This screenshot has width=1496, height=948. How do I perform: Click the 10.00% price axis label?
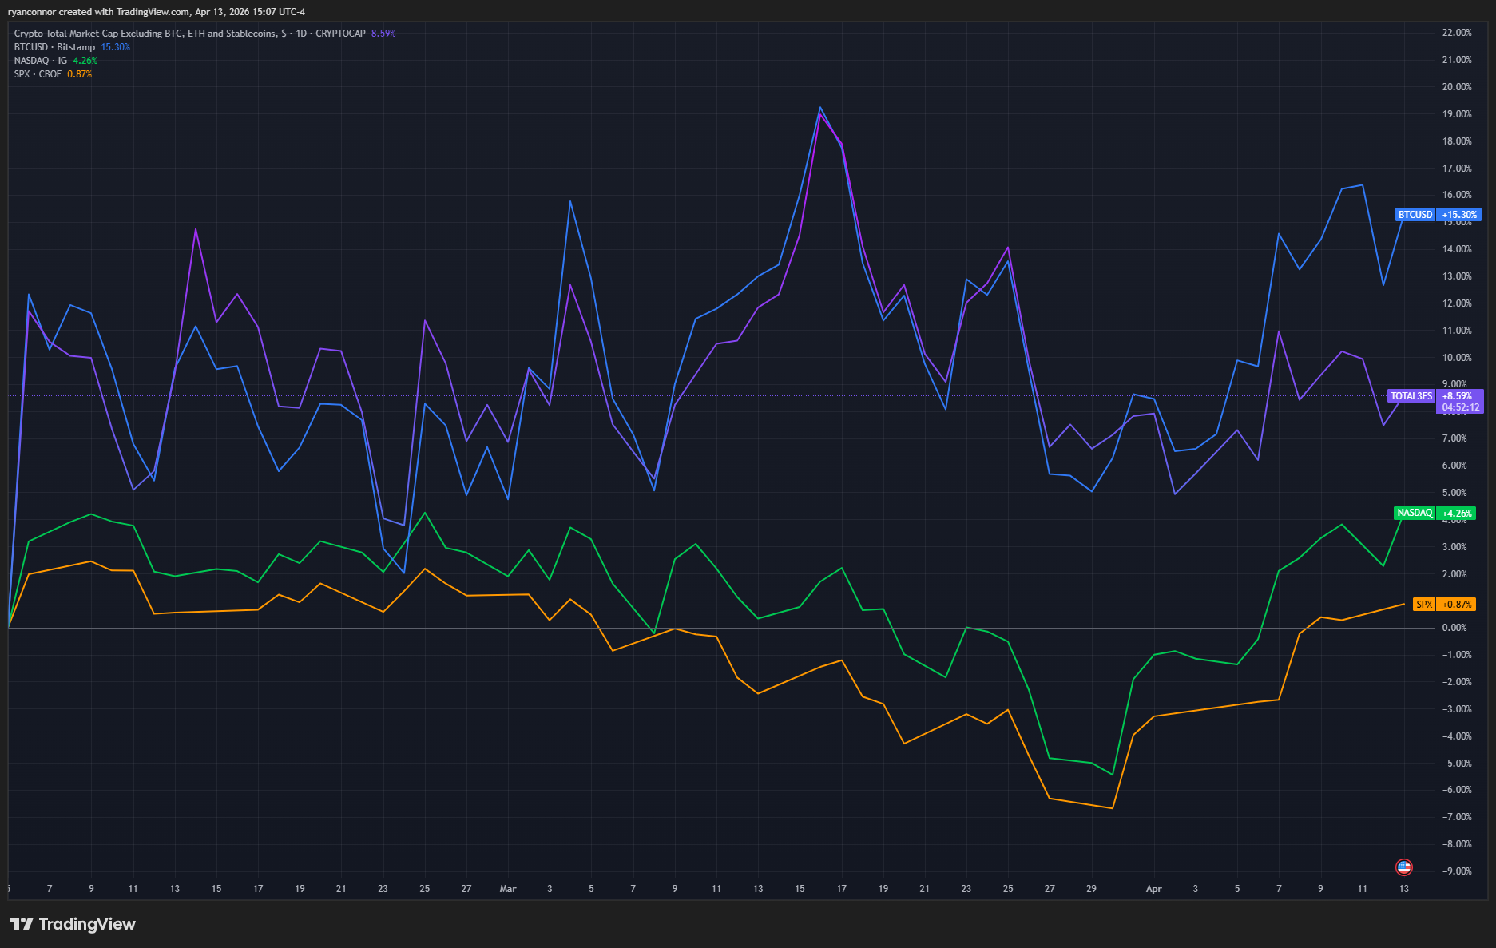(1457, 358)
